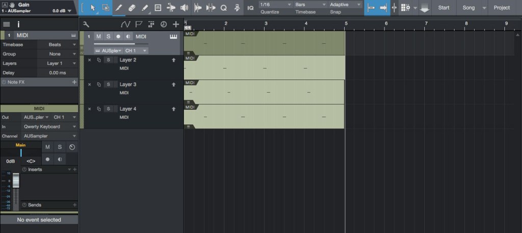Open the In Qwerty Keyboard dropdown
This screenshot has height=233, width=522.
[x=49, y=127]
